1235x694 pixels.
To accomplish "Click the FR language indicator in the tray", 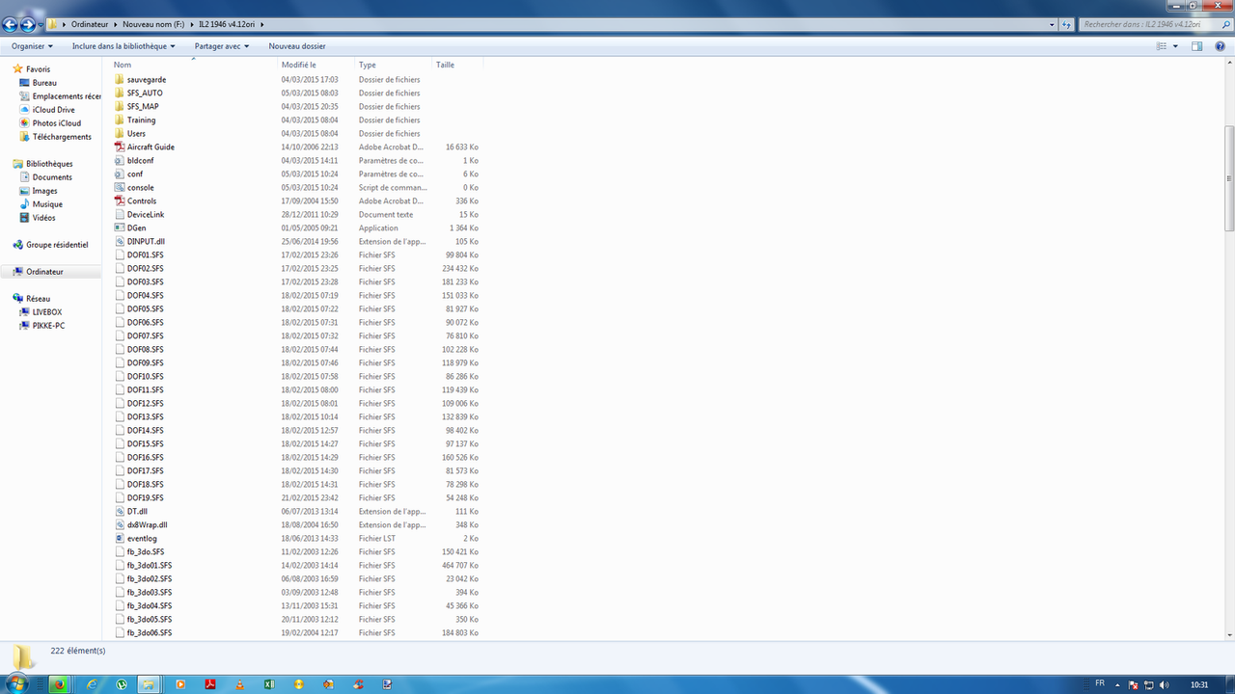I will (x=1100, y=684).
